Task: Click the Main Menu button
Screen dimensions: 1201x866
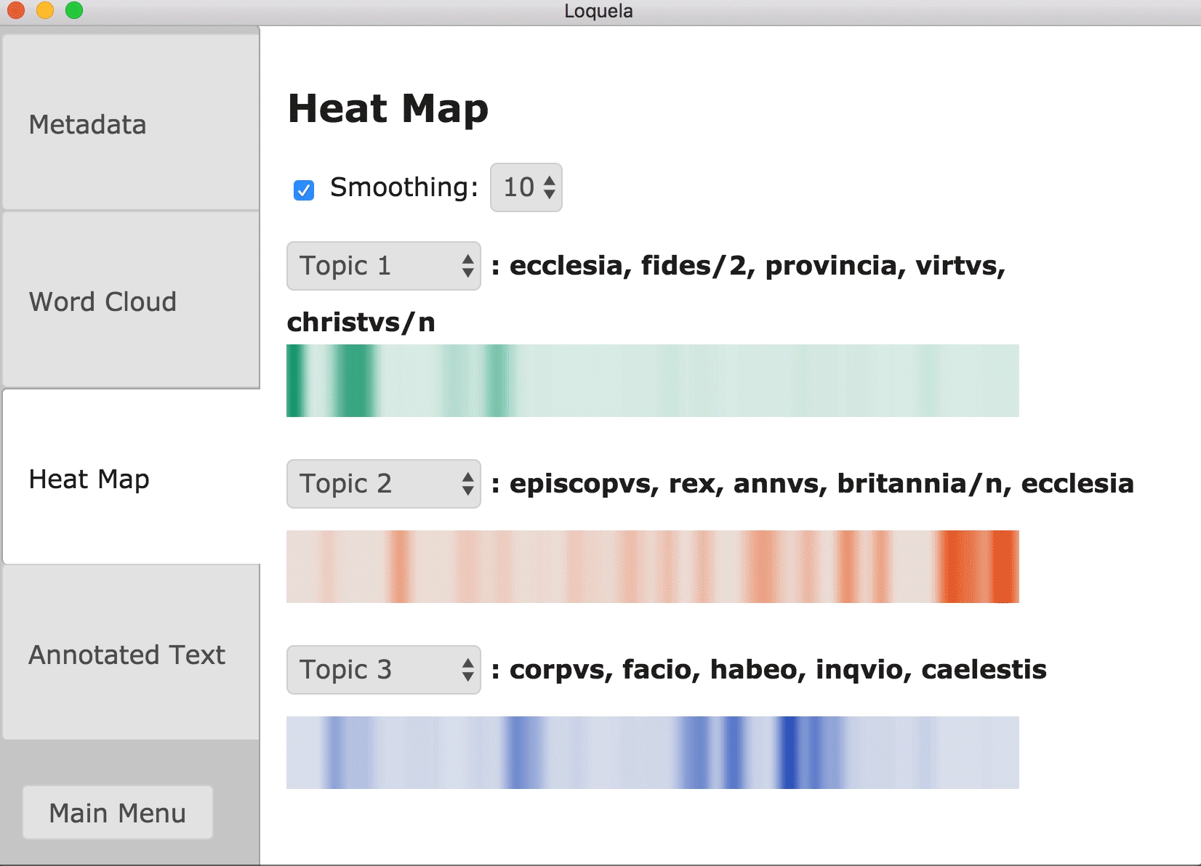Action: tap(118, 812)
